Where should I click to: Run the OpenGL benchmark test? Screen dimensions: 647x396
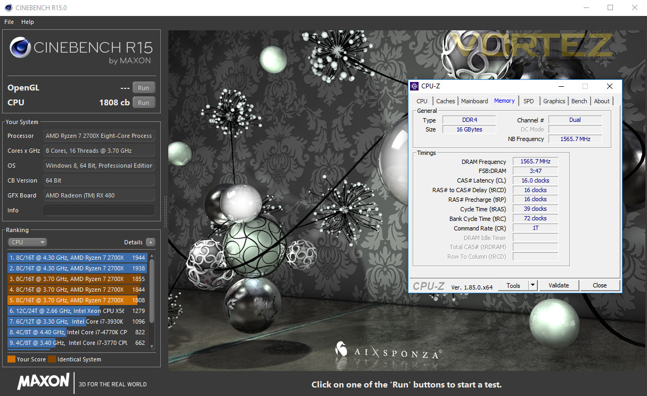coord(144,88)
